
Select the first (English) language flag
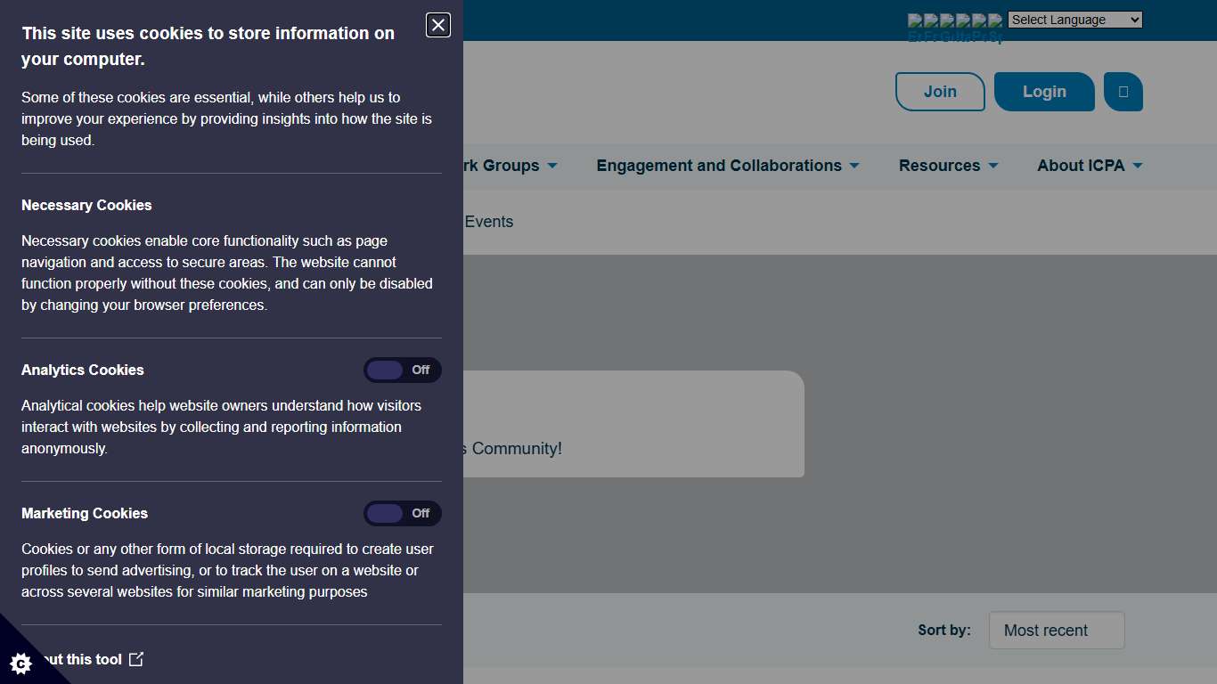915,20
